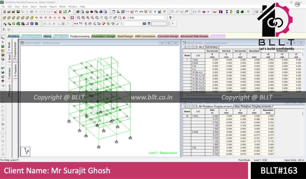Click the 'Load 1 : EQX' status bar entry
306x179 pixels.
[260, 160]
